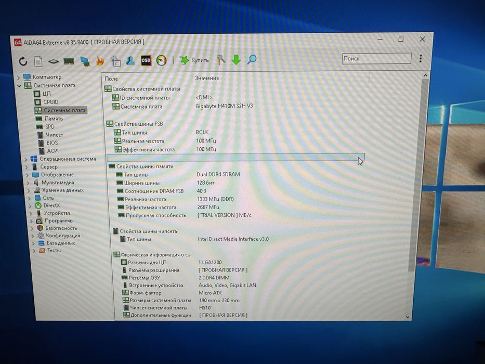
Task: Maximize the AIDA64 window
Action: tap(401, 40)
